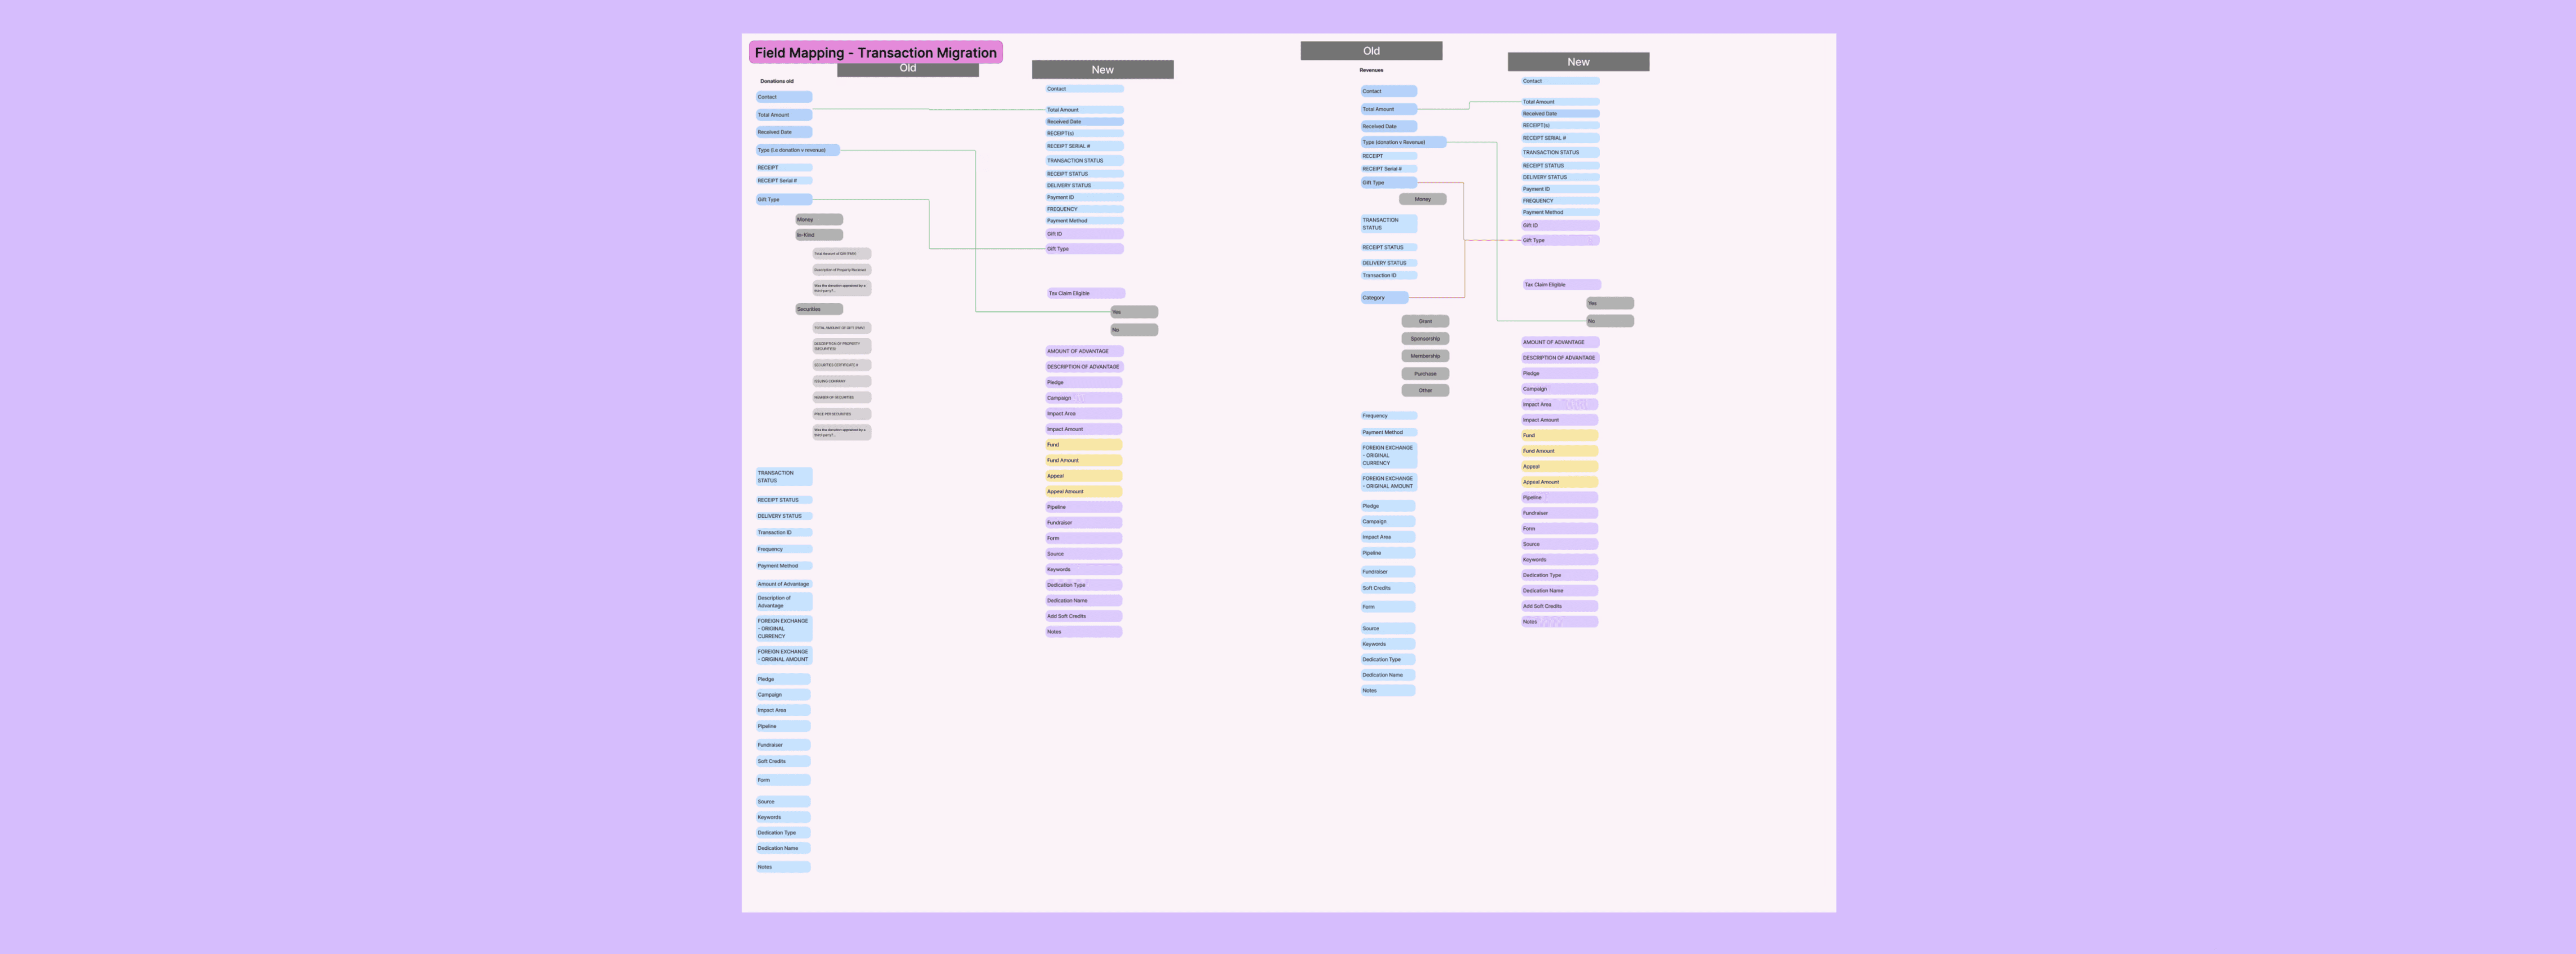Image resolution: width=2576 pixels, height=954 pixels.
Task: Select "RECEIPT Serial #" in the Donations old list
Action: (784, 181)
